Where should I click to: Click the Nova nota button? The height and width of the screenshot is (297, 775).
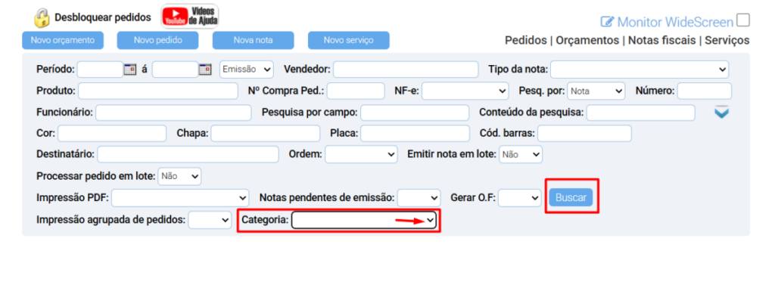[253, 41]
